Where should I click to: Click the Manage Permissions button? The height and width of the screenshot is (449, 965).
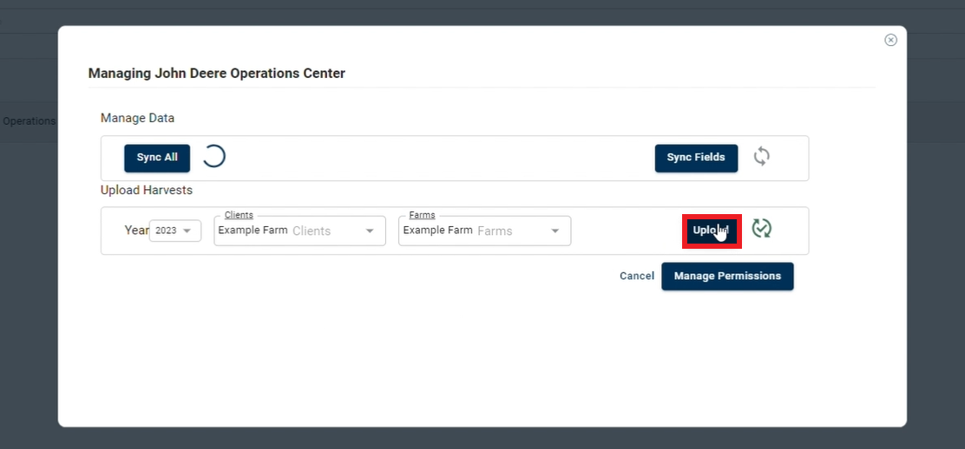coord(727,277)
